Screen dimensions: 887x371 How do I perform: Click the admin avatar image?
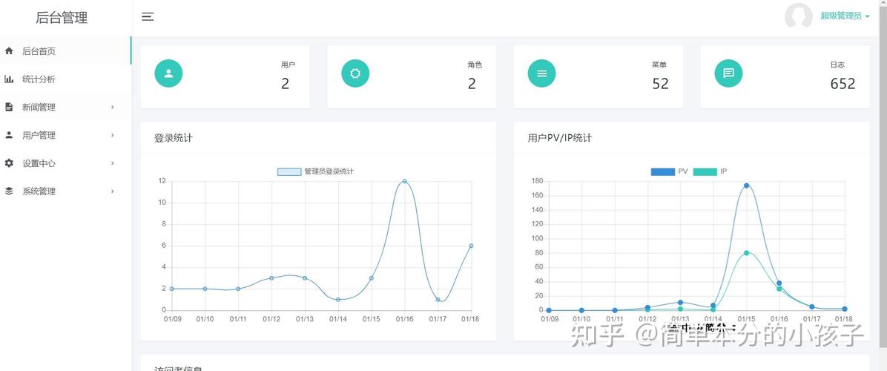(x=799, y=16)
